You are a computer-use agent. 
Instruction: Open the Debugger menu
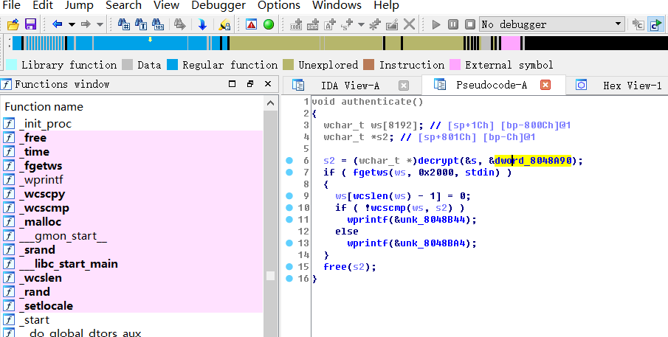218,6
